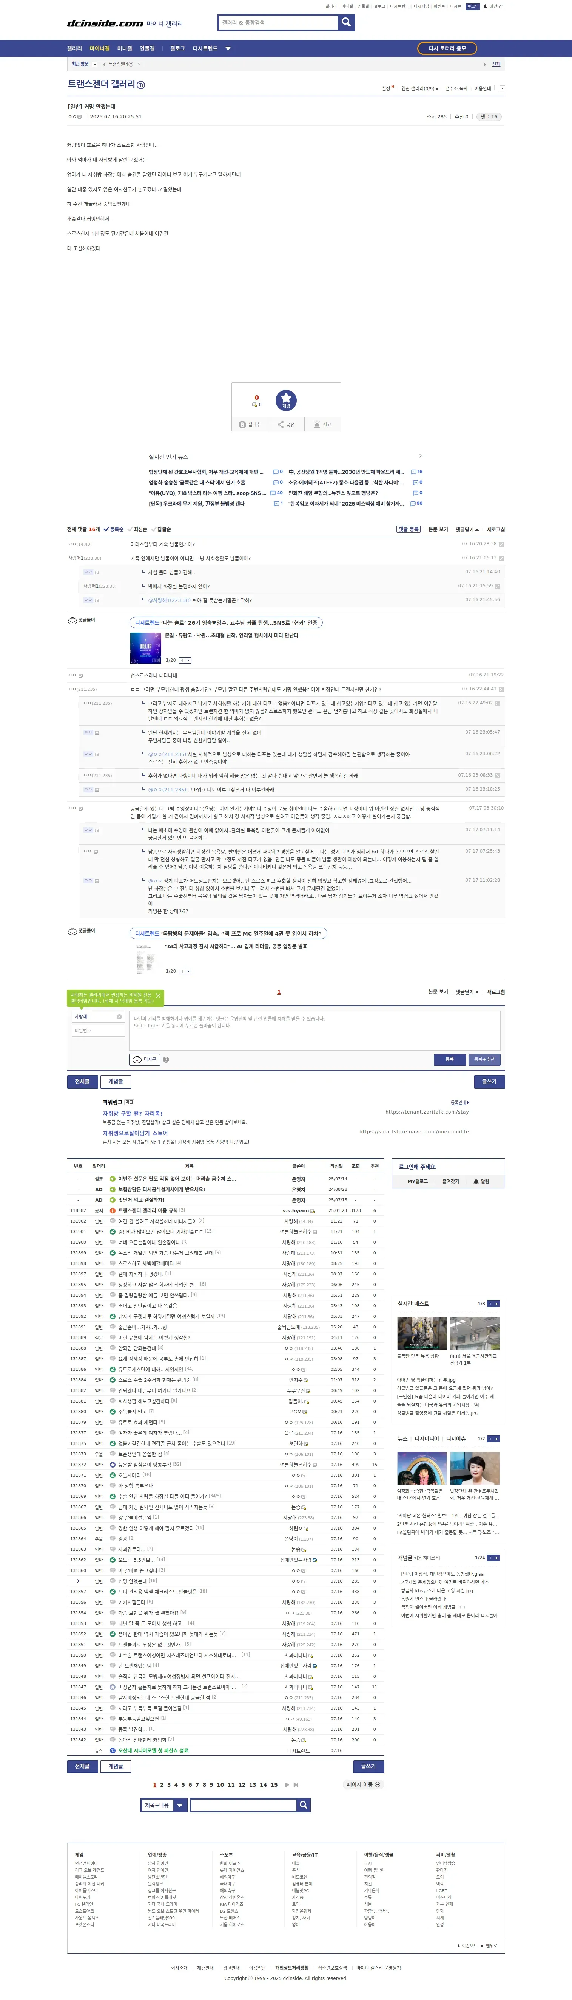572x2000 pixels.
Task: Click 야간모드 night mode icon at top
Action: pos(486,6)
